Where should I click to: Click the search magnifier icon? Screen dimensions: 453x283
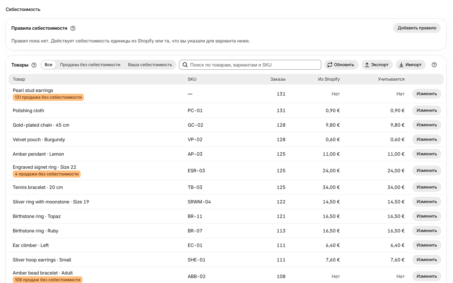tap(185, 65)
